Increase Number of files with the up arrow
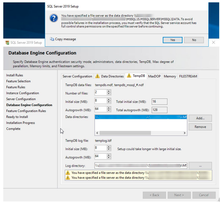Image resolution: width=221 pixels, height=203 pixels. 109,91
